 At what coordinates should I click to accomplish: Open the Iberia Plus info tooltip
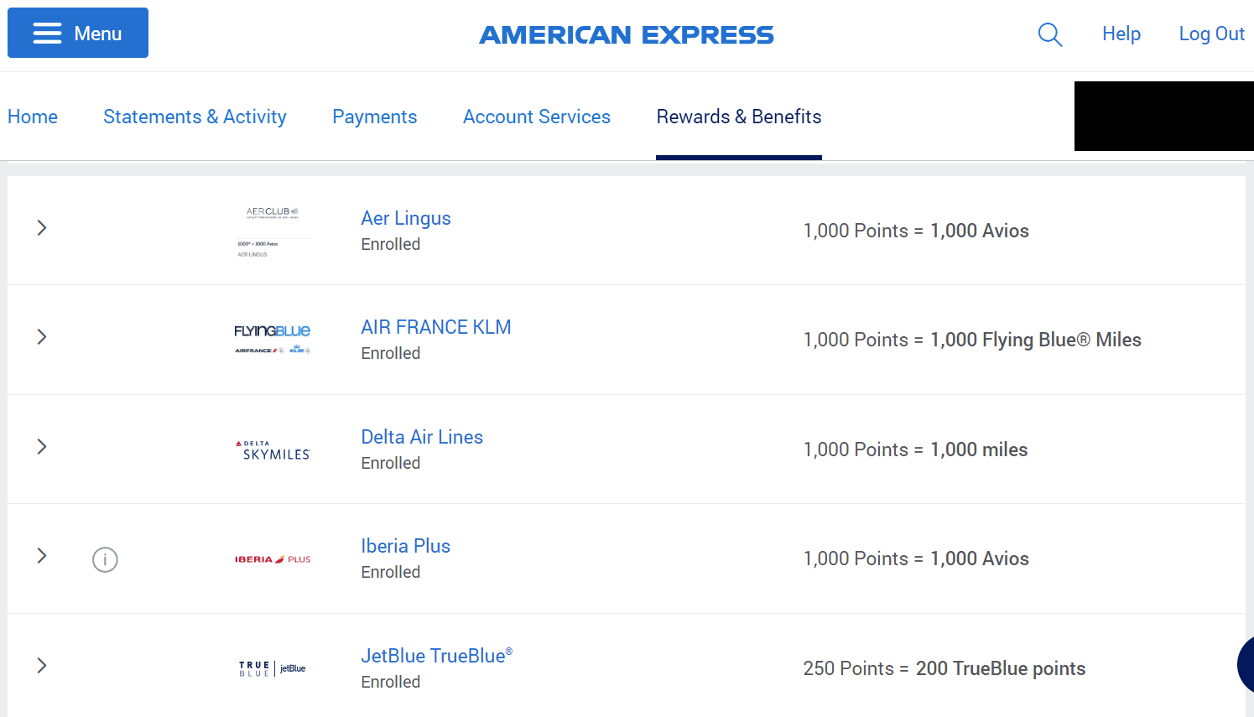(105, 559)
